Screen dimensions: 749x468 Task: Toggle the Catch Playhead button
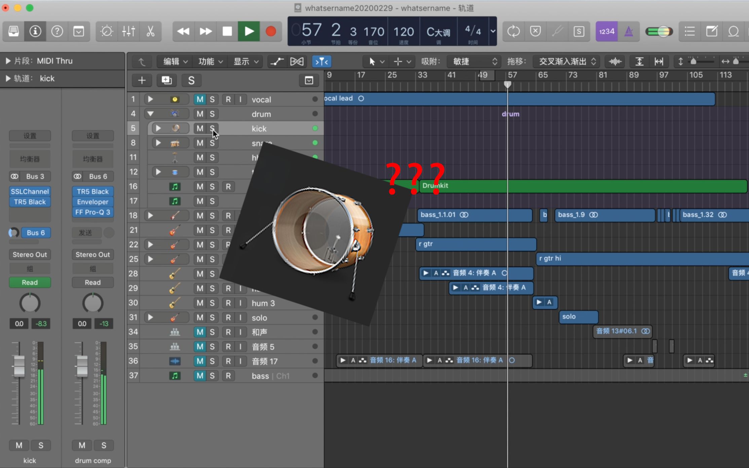[322, 62]
